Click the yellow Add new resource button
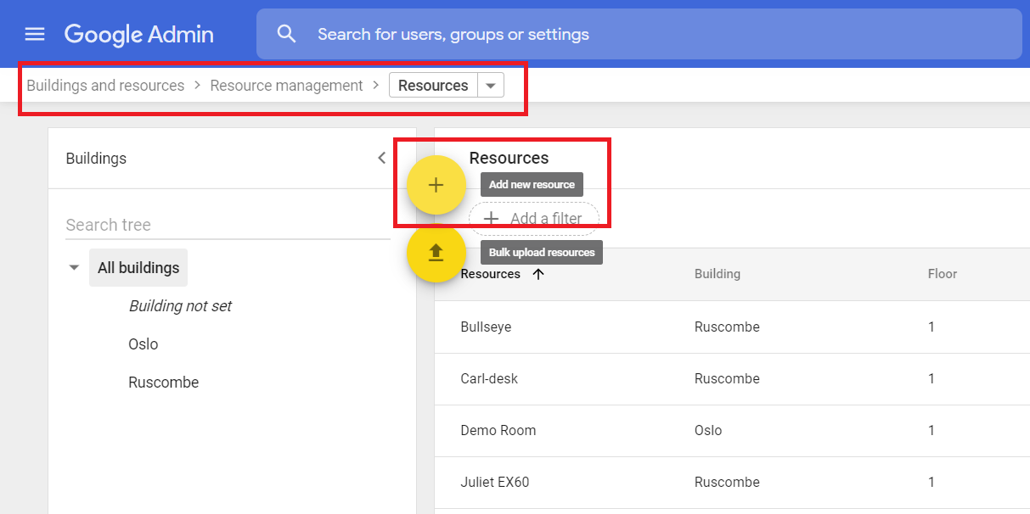Screen dimensions: 1030x514 pyautogui.click(x=436, y=185)
